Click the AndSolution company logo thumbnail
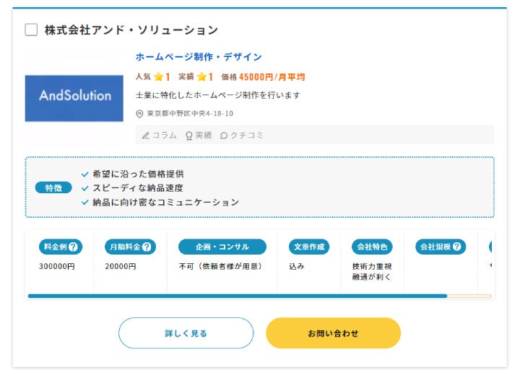This screenshot has height=375, width=520. 74,96
